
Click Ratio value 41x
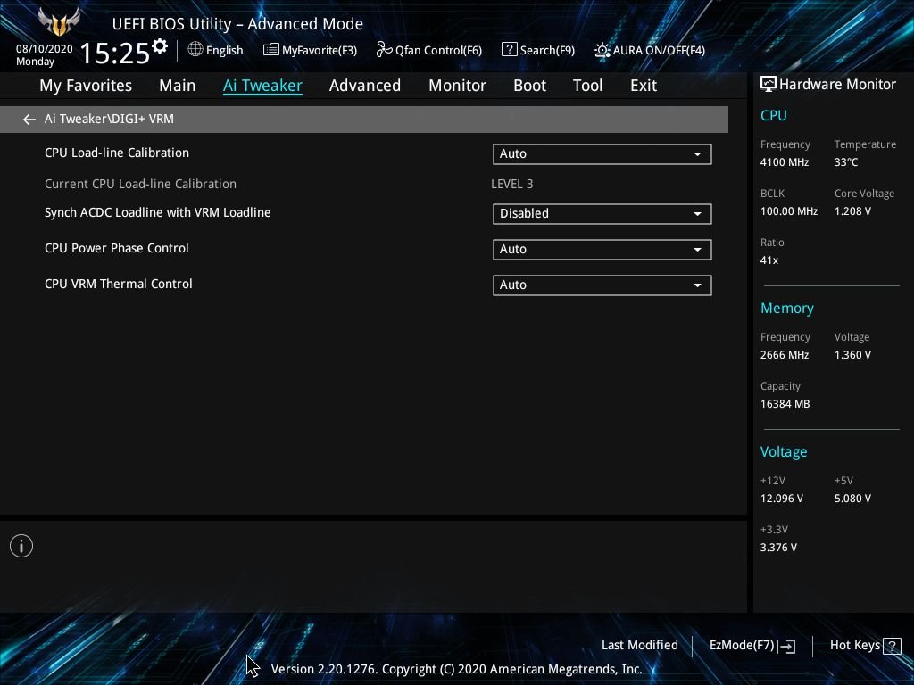pos(769,260)
